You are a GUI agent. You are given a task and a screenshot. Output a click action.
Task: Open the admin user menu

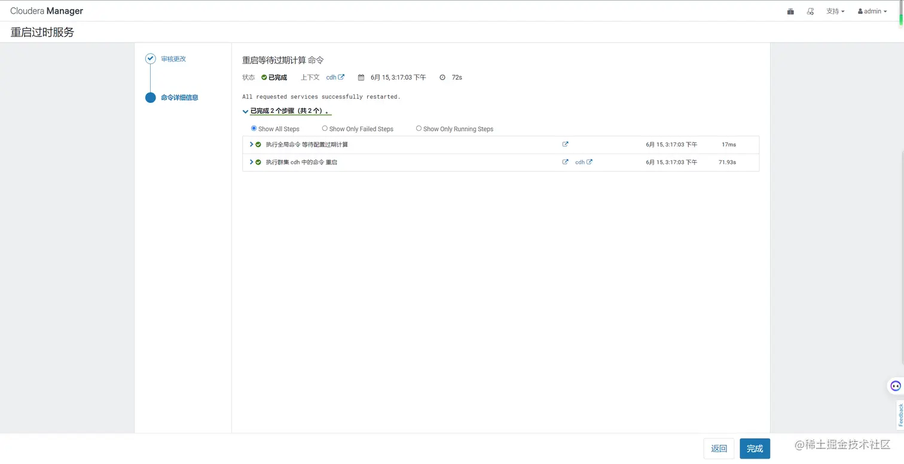(872, 11)
